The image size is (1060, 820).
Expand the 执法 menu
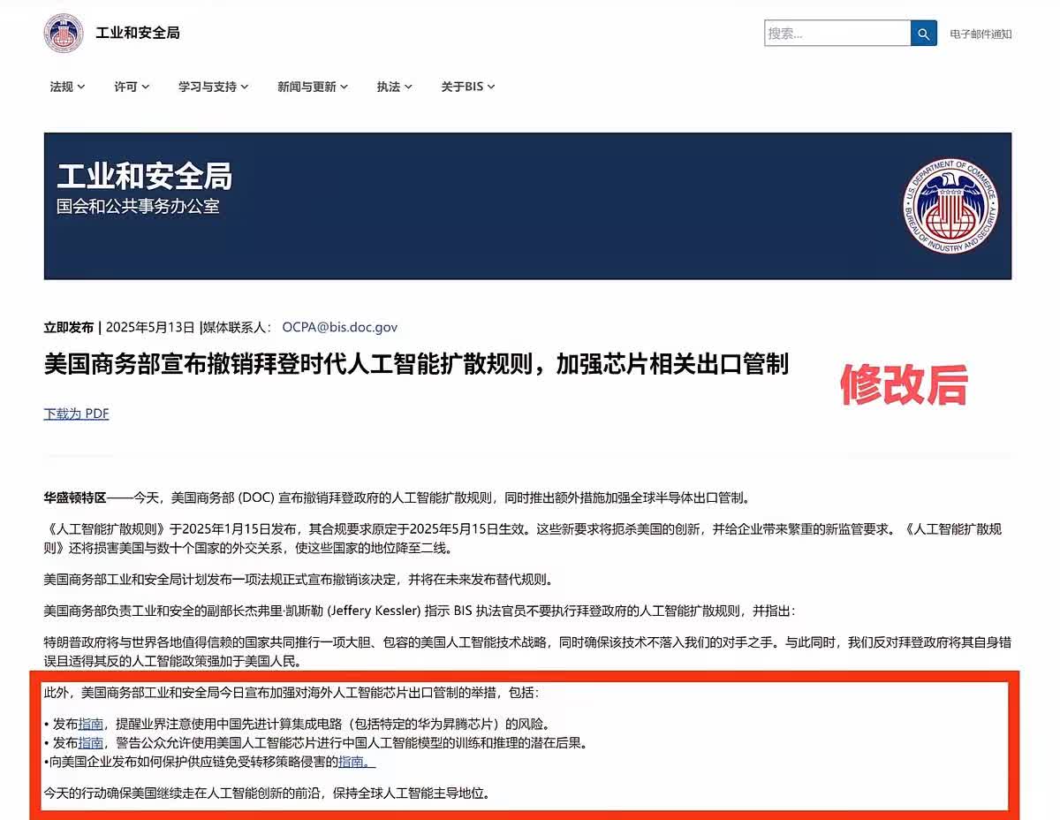click(x=394, y=87)
